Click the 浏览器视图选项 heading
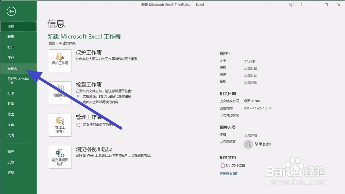This screenshot has height=194, width=345. pos(94,149)
